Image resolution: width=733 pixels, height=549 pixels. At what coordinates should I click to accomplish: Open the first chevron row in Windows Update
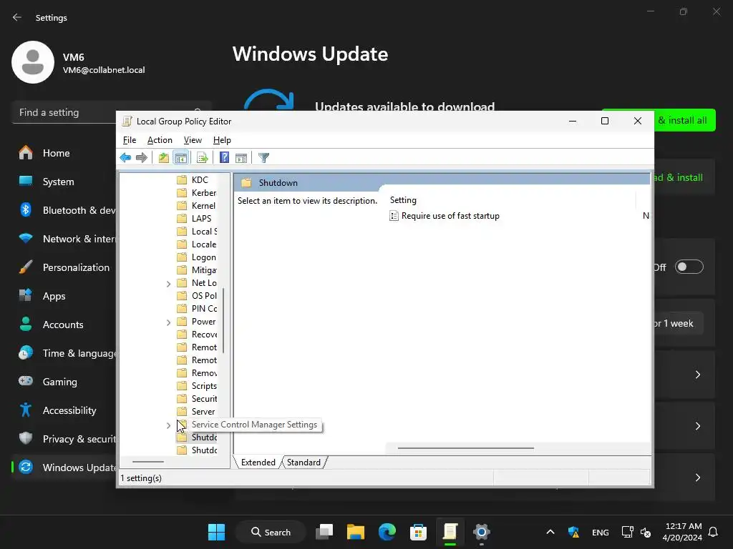(697, 375)
